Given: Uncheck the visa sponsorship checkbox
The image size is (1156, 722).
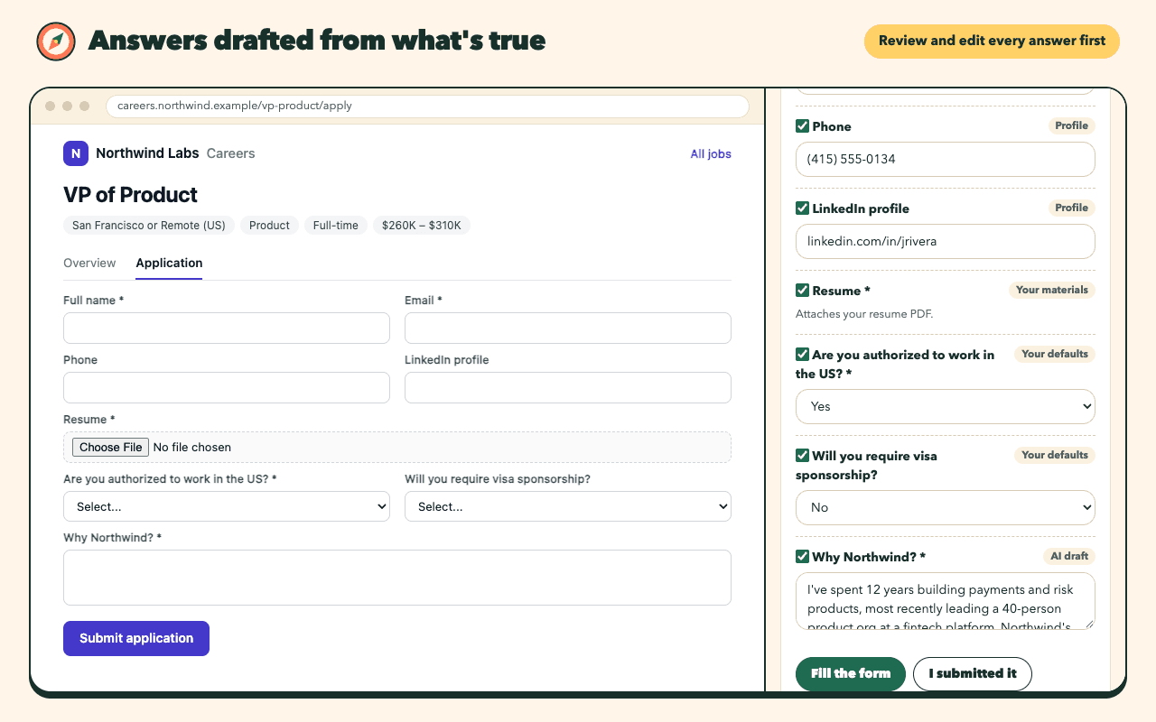Looking at the screenshot, I should pyautogui.click(x=802, y=456).
